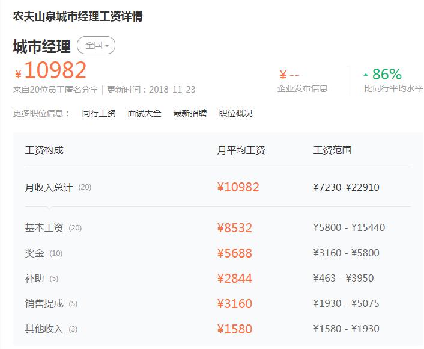424x349 pixels.
Task: Click the 来自20位员工匿名分享 text
Action: 56,90
